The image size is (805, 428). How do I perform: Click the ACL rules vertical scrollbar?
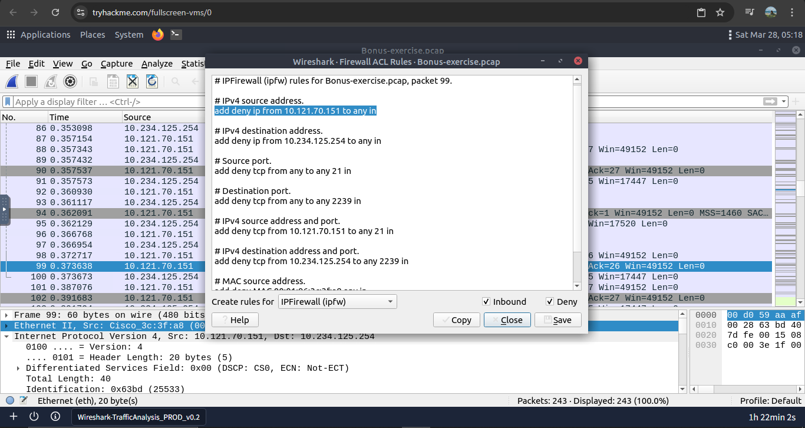click(577, 183)
